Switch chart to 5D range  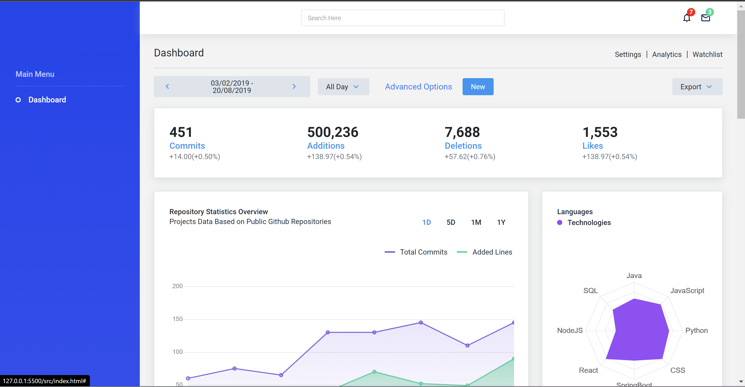tap(451, 222)
